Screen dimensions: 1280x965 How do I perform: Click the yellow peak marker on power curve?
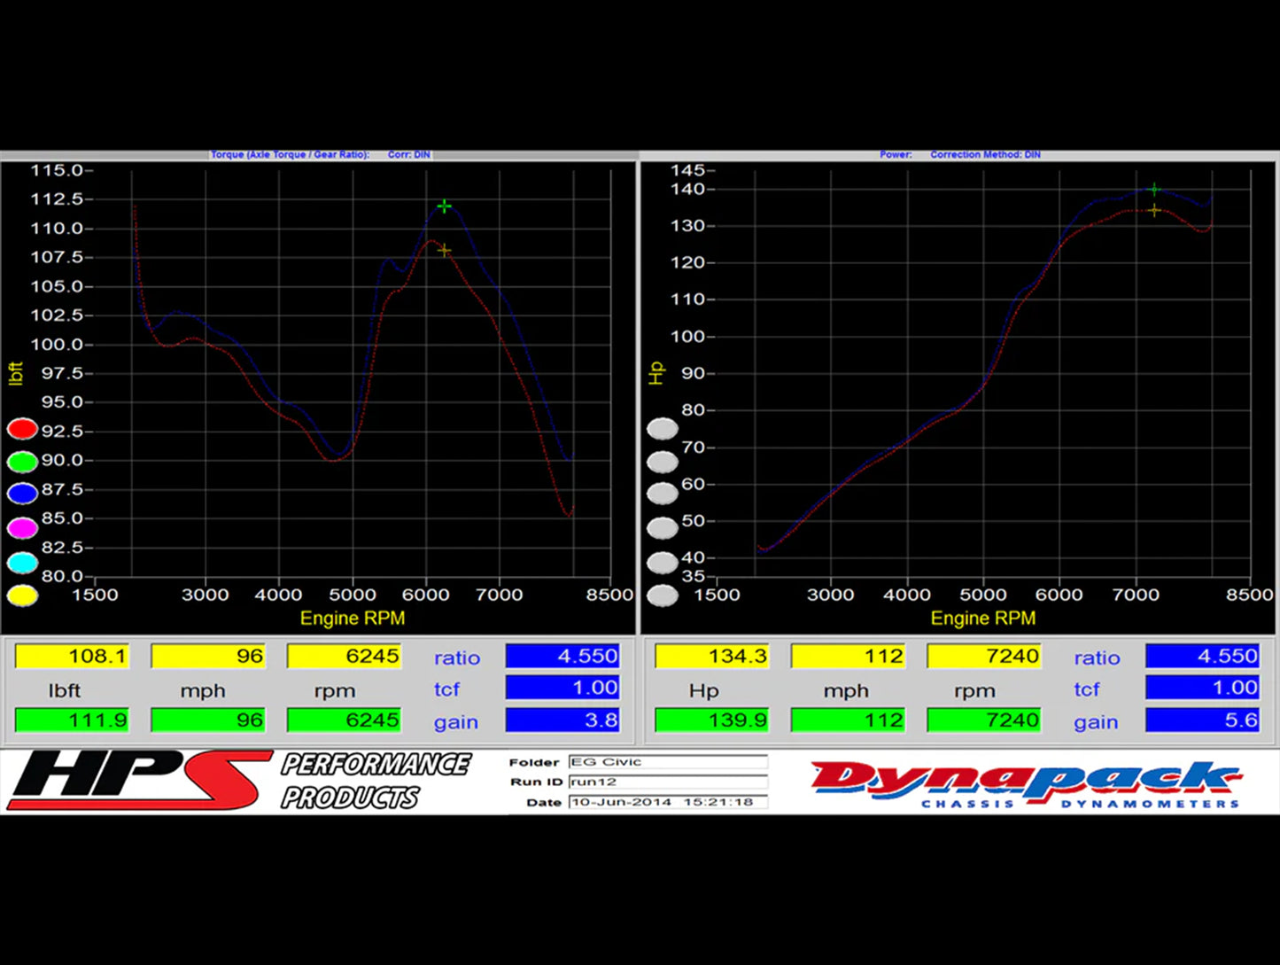[x=1154, y=211]
